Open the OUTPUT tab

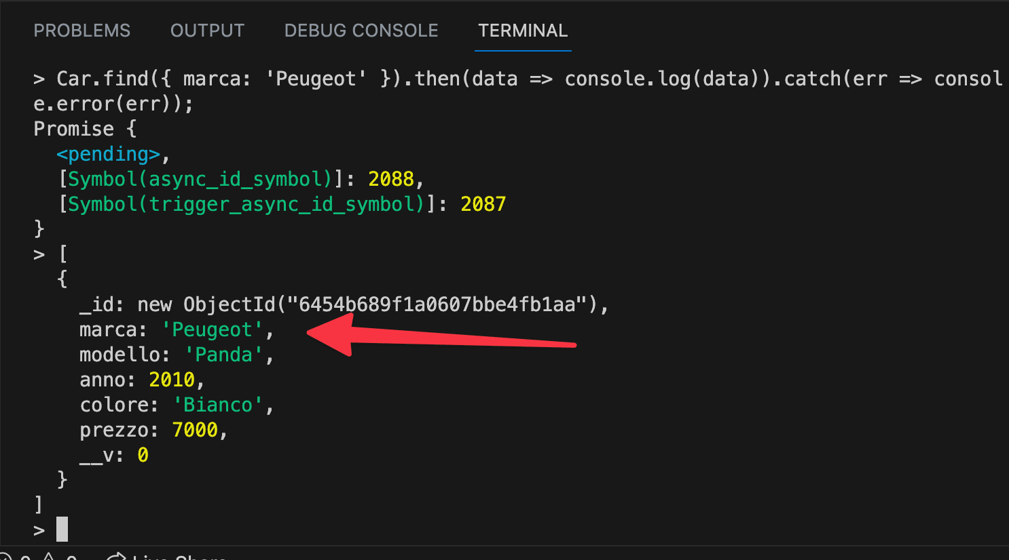click(207, 31)
